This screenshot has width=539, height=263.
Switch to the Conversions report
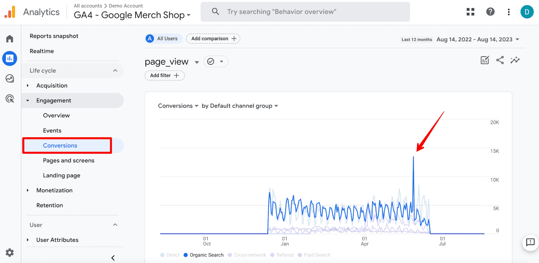pyautogui.click(x=60, y=145)
